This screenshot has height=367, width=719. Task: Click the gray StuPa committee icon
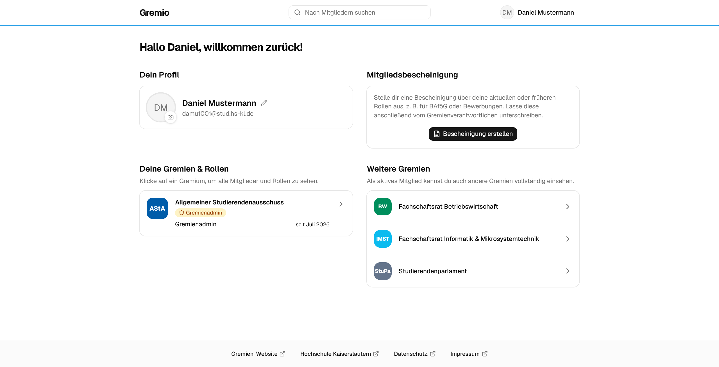pos(383,271)
